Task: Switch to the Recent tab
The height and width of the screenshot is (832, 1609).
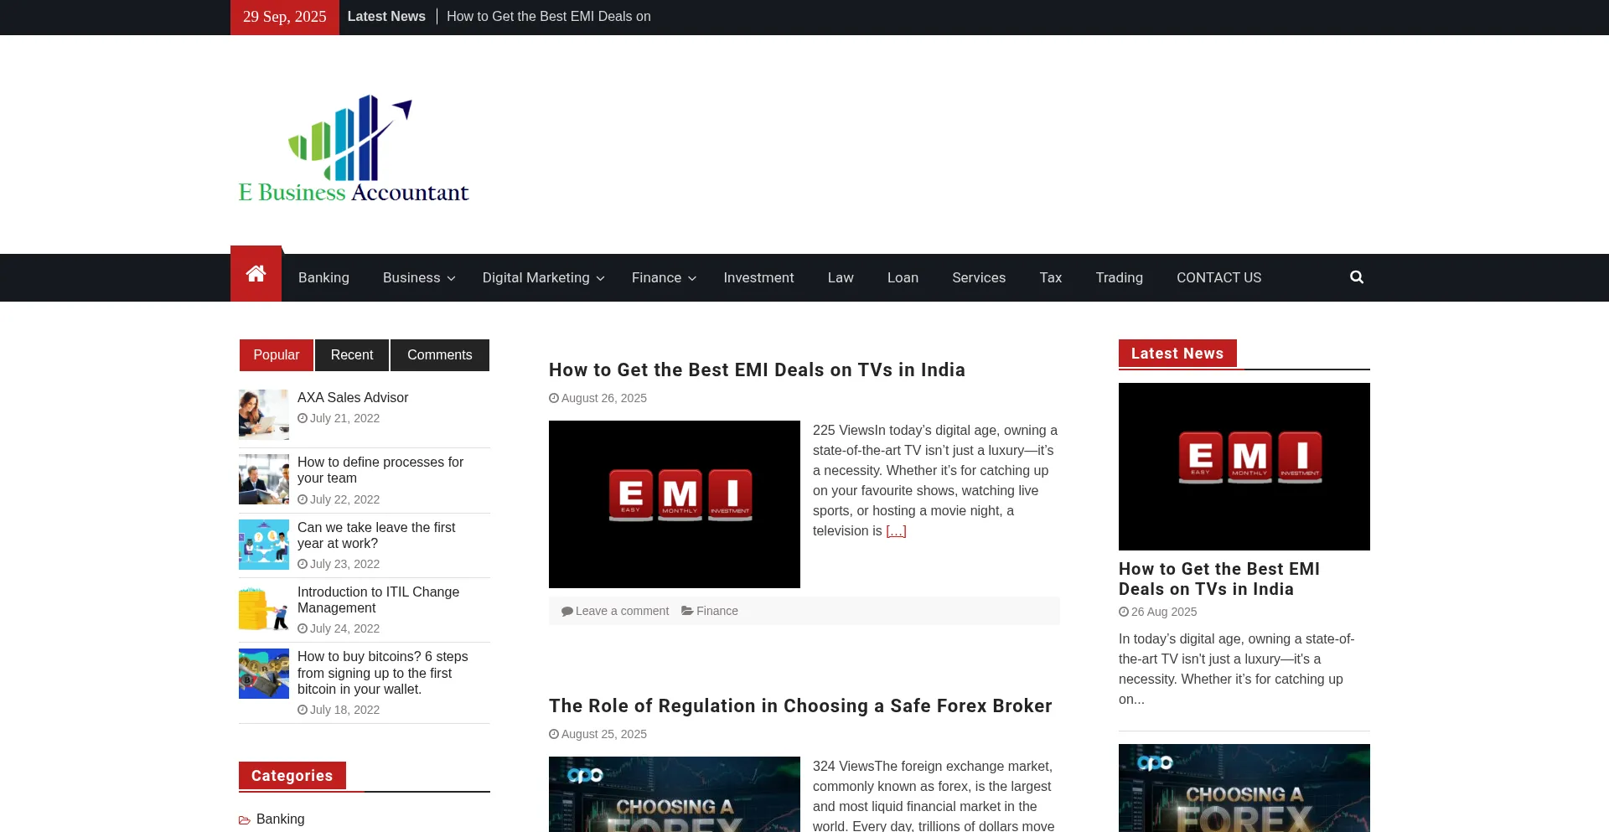Action: 352,355
